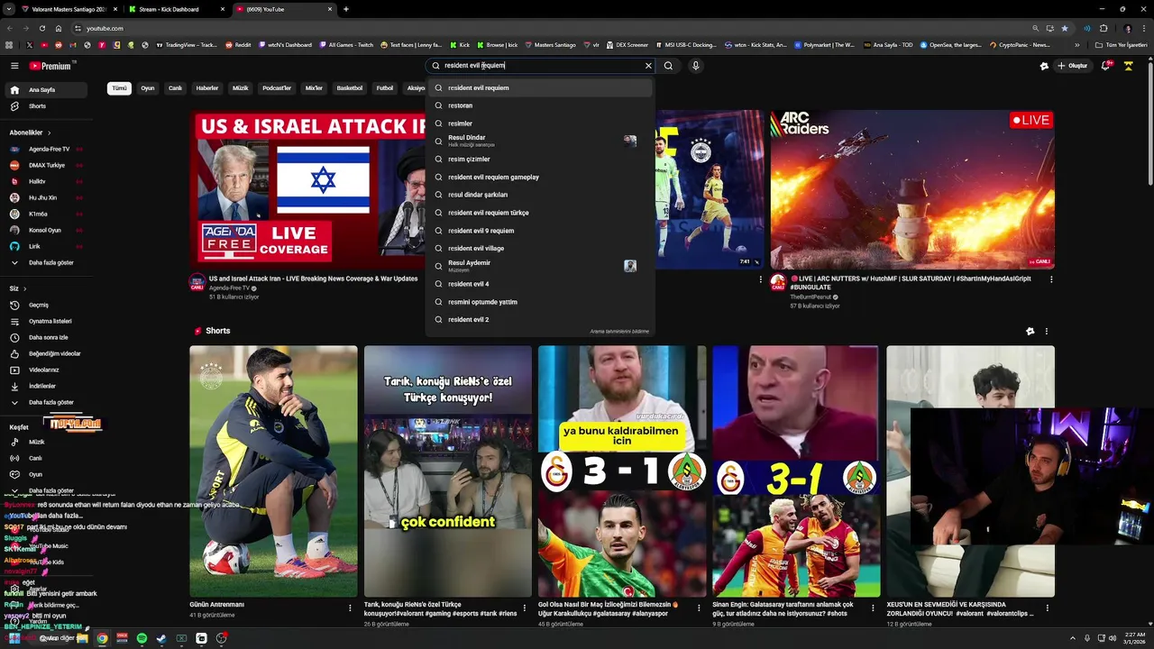
Task: Choose suggestion 'resident evil 4'
Action: 540,284
